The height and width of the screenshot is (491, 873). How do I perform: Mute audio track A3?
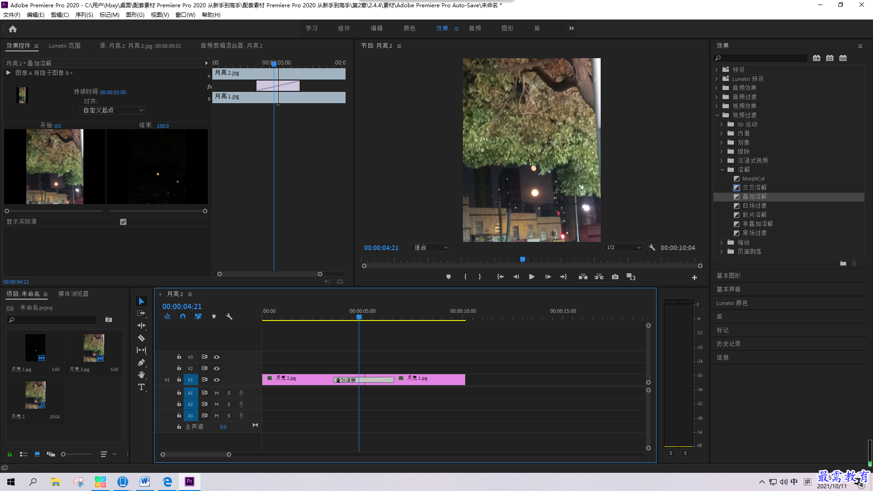click(216, 416)
